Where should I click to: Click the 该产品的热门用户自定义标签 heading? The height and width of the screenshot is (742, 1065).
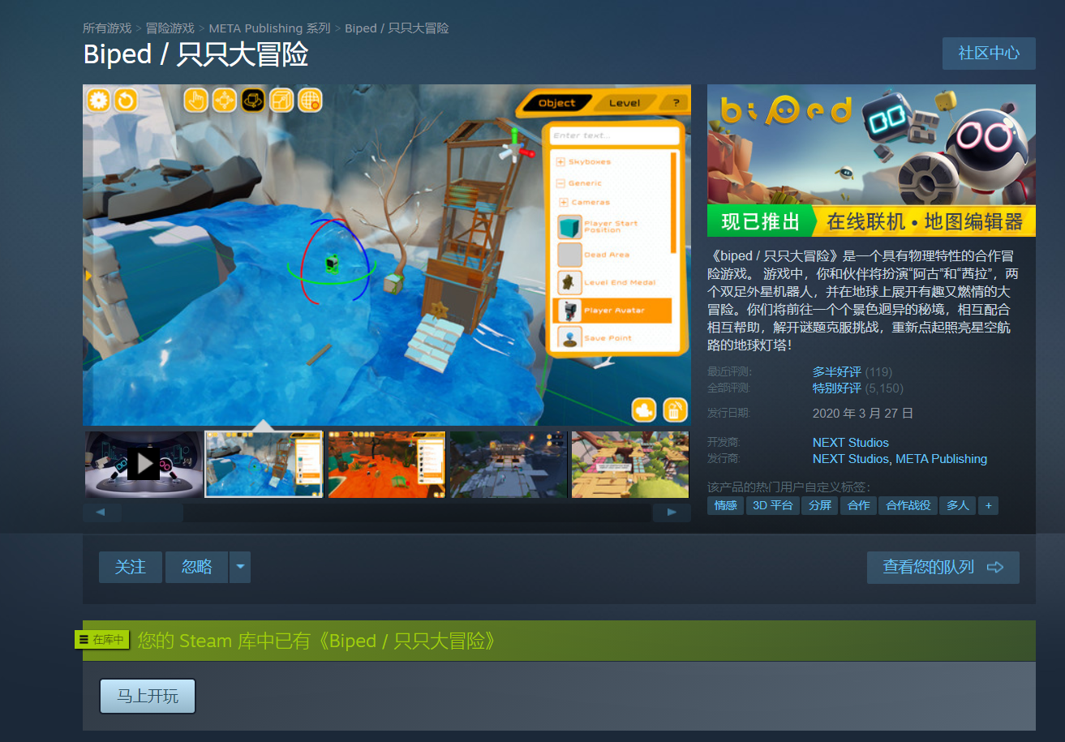(788, 487)
